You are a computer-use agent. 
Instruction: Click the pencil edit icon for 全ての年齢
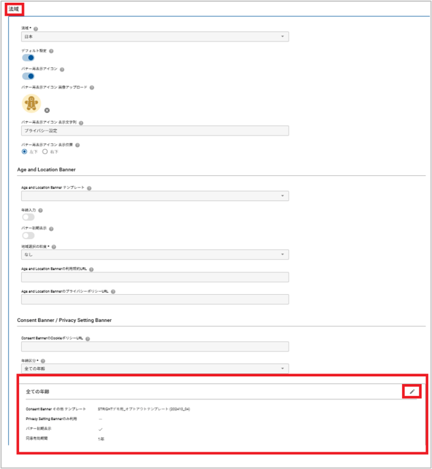412,391
